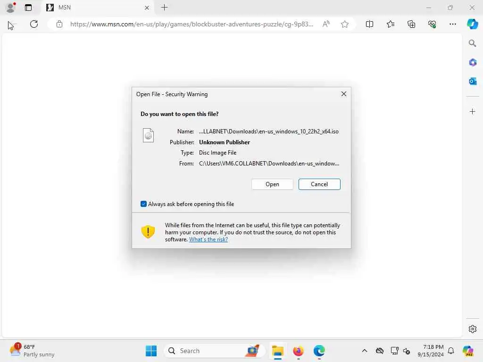
Task: Open the profile avatar in Edge title bar
Action: coord(10,8)
